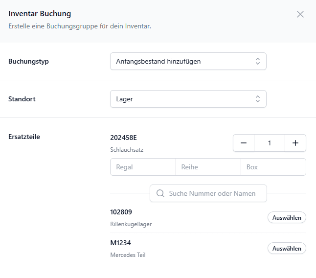Focus the Regal input field
The height and width of the screenshot is (278, 316).
(143, 167)
